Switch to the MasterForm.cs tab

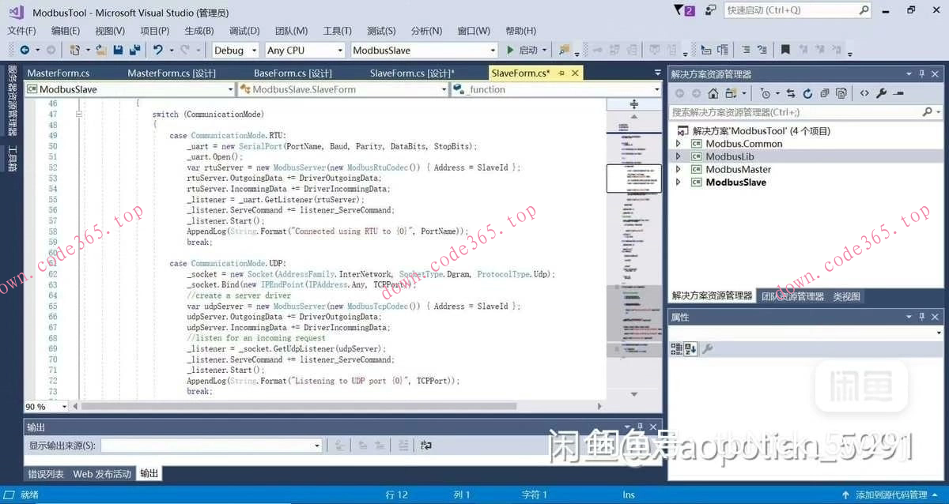click(59, 73)
